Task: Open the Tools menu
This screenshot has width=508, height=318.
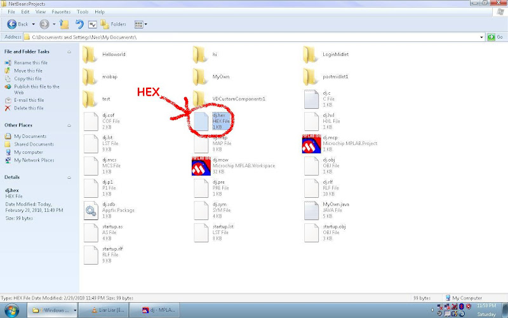Action: tap(83, 11)
